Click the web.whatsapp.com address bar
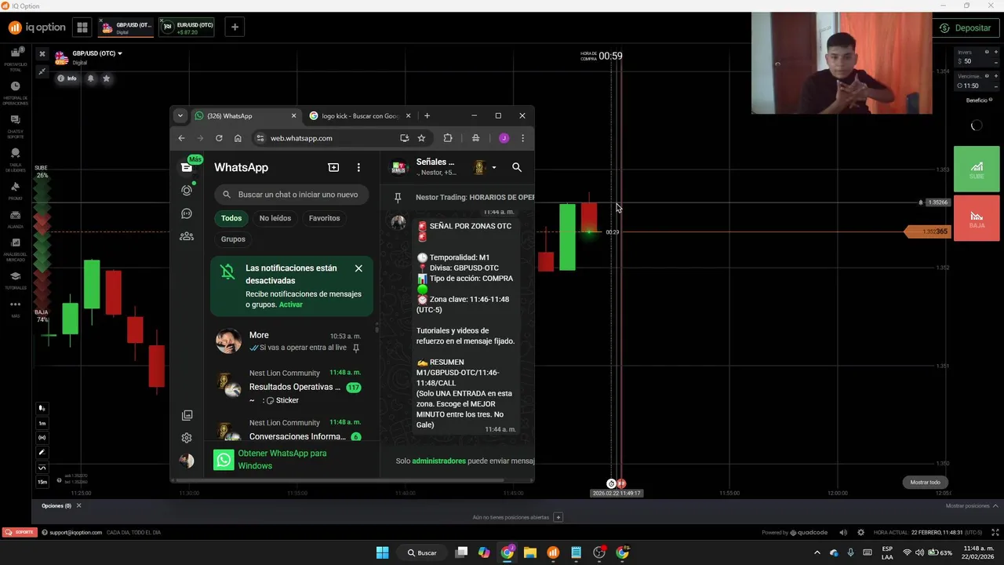The image size is (1004, 565). (329, 138)
